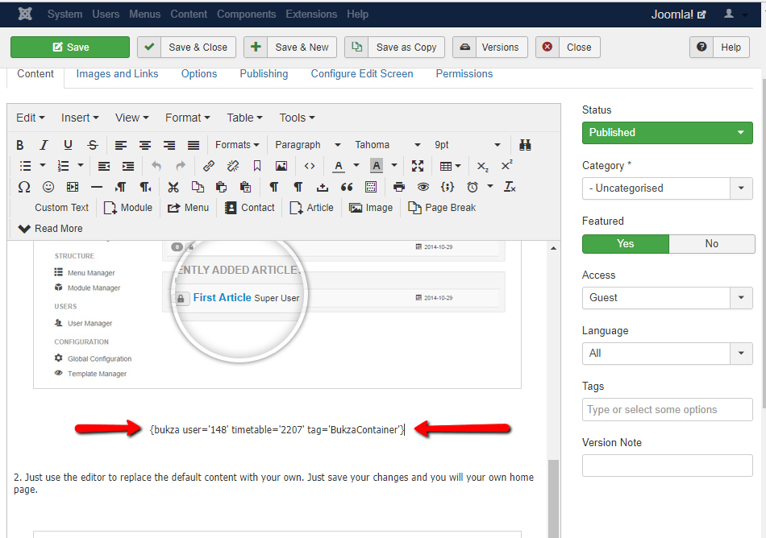Set Featured to No
This screenshot has height=538, width=766.
pos(711,244)
